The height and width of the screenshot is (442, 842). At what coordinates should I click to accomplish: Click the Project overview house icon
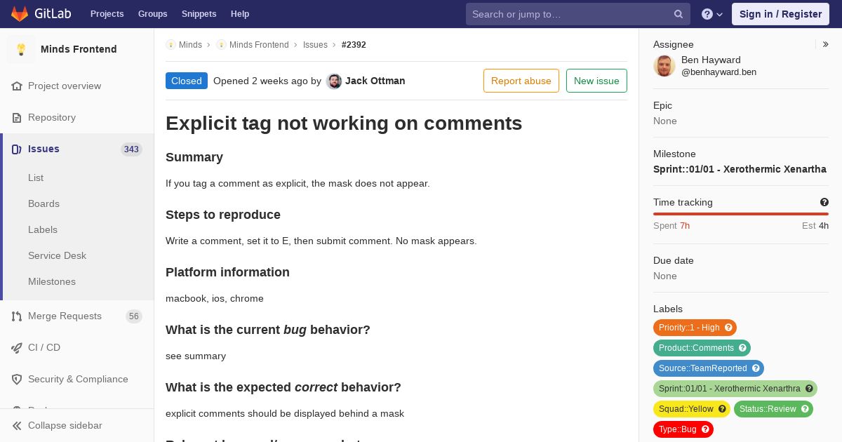tap(17, 86)
